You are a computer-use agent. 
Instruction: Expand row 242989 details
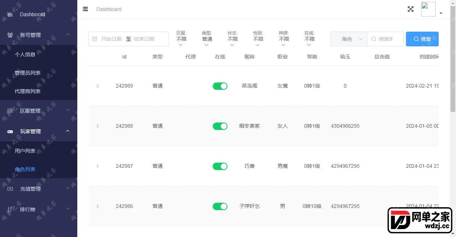click(98, 86)
